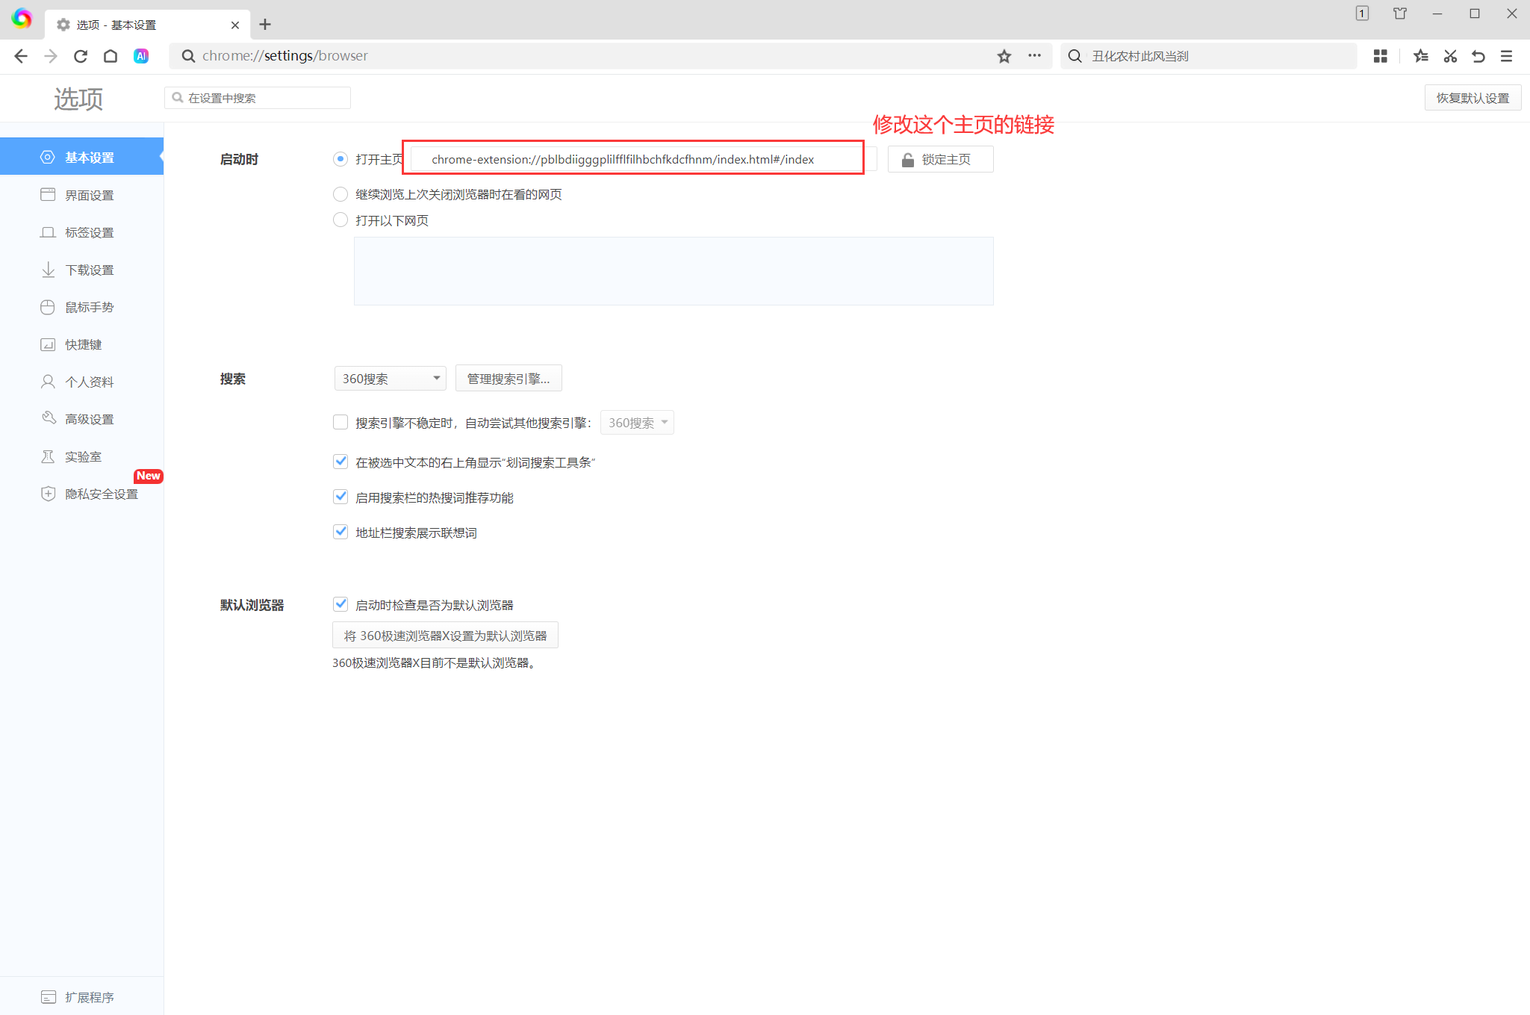Click the AI assistant icon in toolbar
The image size is (1530, 1015).
click(x=141, y=56)
